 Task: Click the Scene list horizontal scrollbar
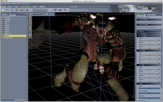pyautogui.click(x=8, y=100)
